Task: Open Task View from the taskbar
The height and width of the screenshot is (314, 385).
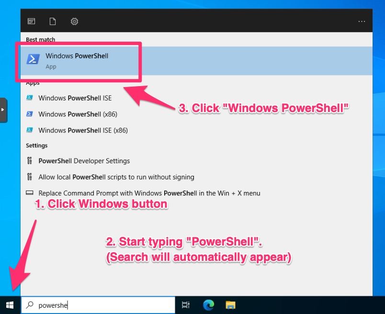Action: [186, 305]
